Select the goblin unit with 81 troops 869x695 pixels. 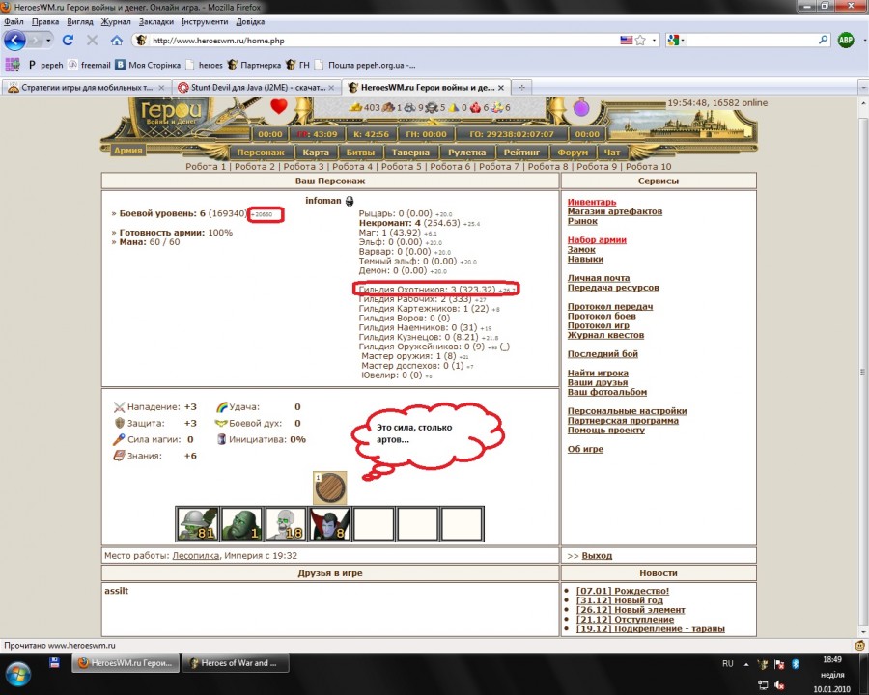(x=197, y=524)
